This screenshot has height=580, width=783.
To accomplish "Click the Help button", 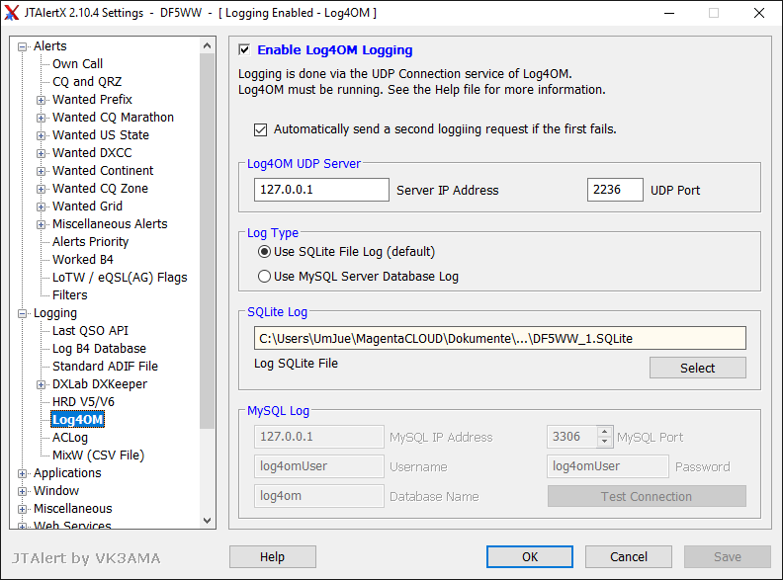I will (x=273, y=556).
